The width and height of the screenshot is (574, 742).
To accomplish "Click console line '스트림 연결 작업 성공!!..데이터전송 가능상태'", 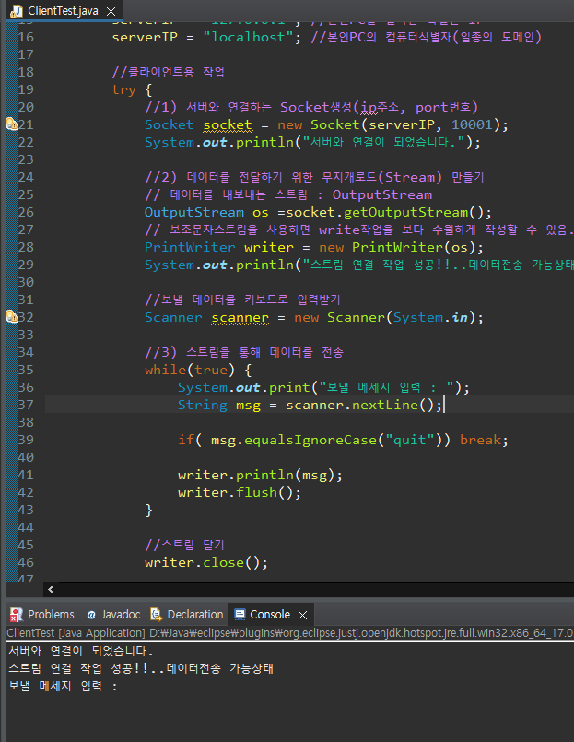I will (141, 668).
